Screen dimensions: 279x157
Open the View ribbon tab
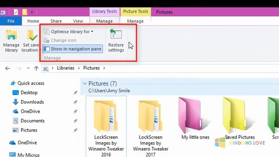pyautogui.click(x=78, y=21)
